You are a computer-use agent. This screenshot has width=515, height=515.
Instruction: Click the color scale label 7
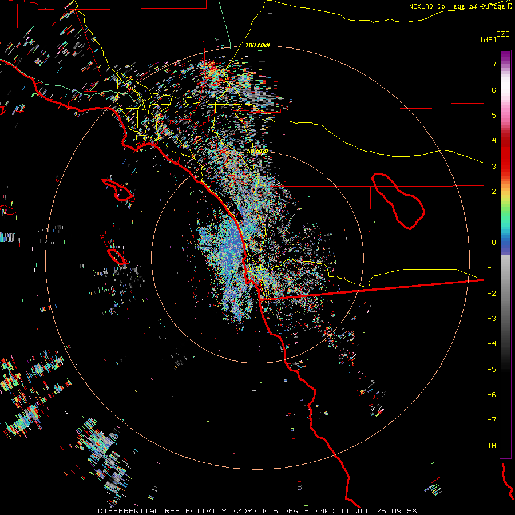pyautogui.click(x=494, y=64)
